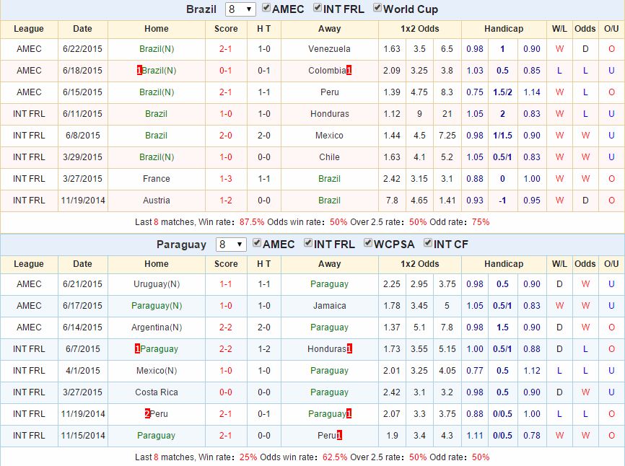
Task: Open France team link
Action: 156,179
